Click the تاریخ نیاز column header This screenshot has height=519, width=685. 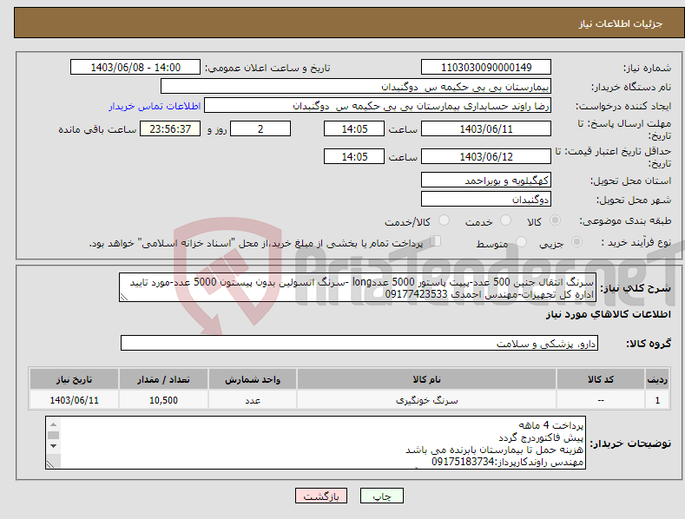75,379
